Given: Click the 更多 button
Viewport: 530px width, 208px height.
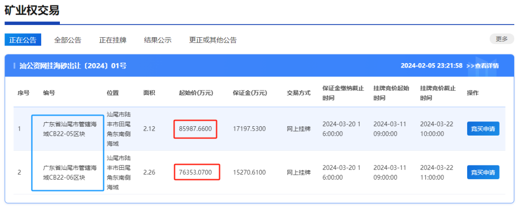Looking at the screenshot, I should (x=502, y=39).
